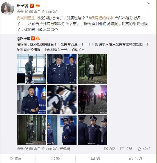157x163 pixels.
Task: Click the membership badge icon next to username
Action: click(37, 6)
